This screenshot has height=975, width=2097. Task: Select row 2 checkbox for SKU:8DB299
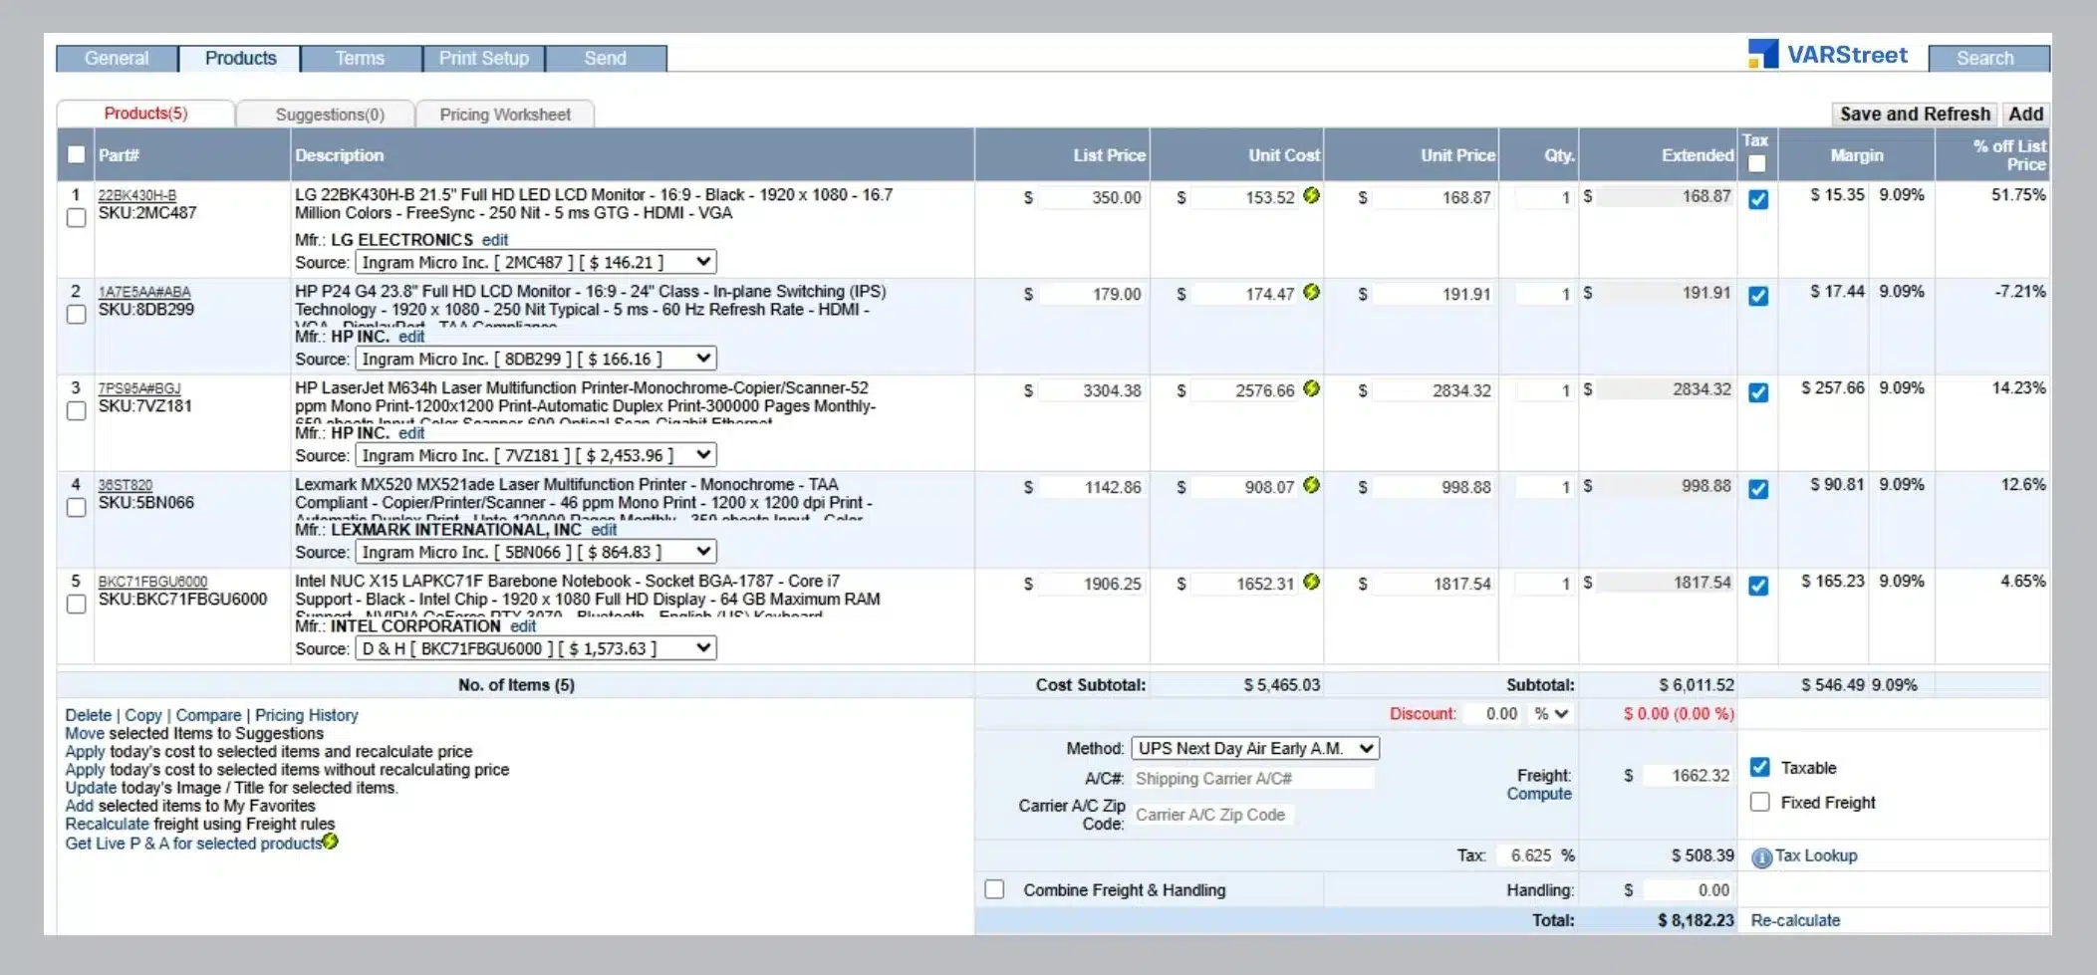[76, 314]
